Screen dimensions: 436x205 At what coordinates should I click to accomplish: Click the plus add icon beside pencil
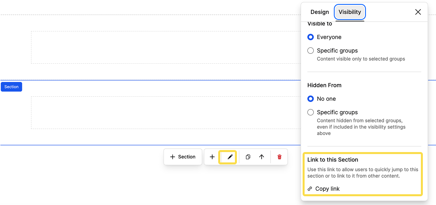pos(212,157)
